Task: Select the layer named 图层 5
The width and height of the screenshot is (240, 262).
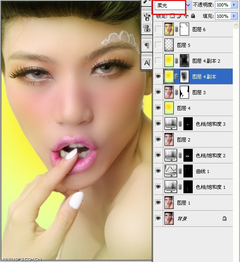Action: pos(183,45)
